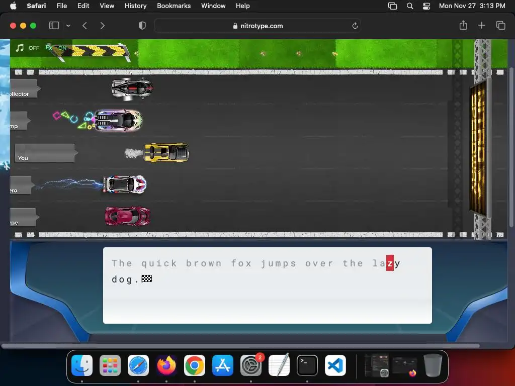515x386 pixels.
Task: Open Control Center in menu bar
Action: (426, 6)
